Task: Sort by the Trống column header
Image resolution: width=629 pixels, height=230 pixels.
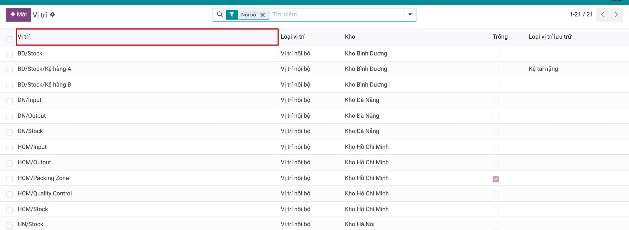Action: pyautogui.click(x=500, y=37)
